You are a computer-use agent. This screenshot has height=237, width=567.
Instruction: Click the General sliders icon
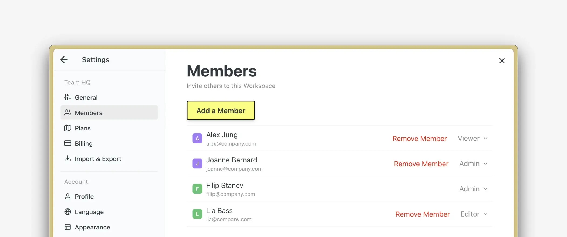pyautogui.click(x=67, y=97)
